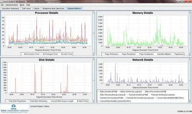Click the Tata Consultancy Services logo
The image size is (192, 114).
(14, 109)
